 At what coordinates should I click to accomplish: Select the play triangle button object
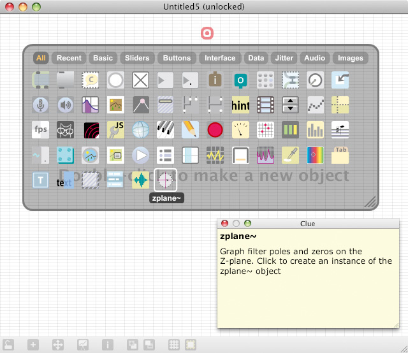(x=140, y=155)
